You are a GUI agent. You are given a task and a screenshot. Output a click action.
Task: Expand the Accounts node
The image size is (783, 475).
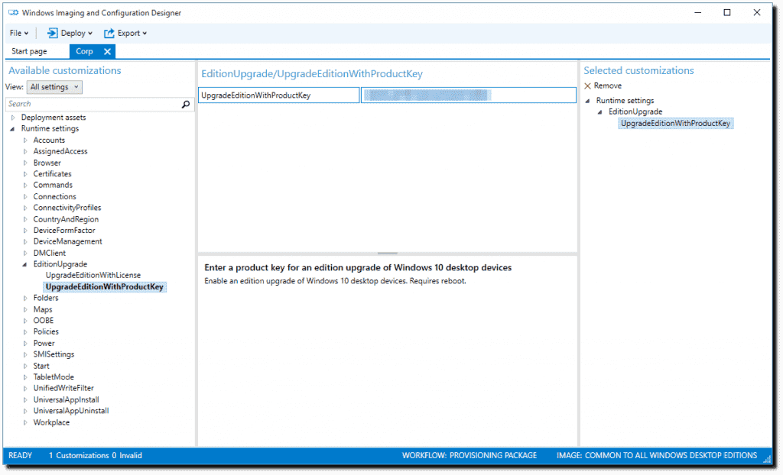(25, 141)
